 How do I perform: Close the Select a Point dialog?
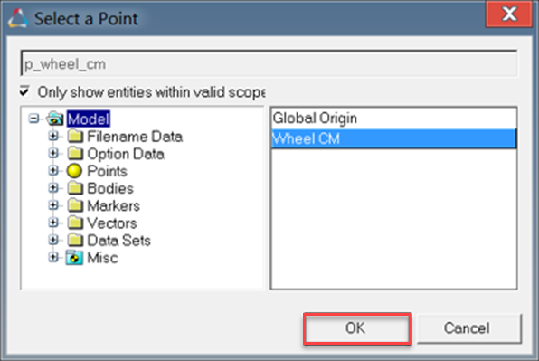pyautogui.click(x=509, y=14)
